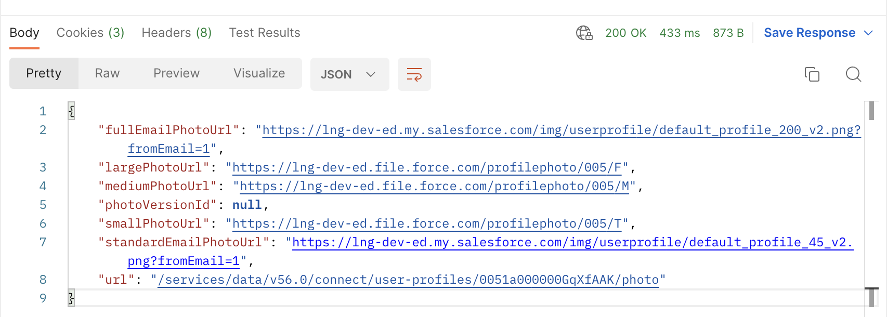Open search in response magnifier icon

(853, 74)
